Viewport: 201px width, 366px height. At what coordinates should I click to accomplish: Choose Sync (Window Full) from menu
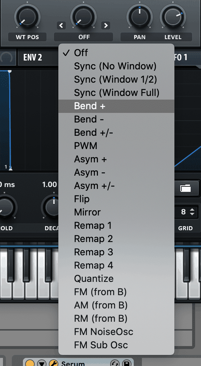(116, 93)
